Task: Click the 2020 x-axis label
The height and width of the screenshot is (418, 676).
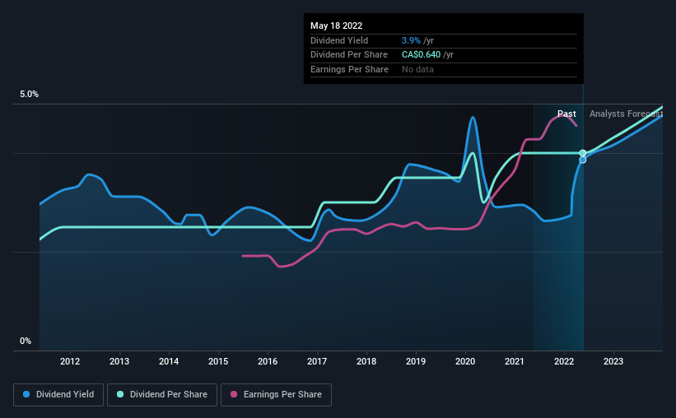Action: pyautogui.click(x=465, y=361)
